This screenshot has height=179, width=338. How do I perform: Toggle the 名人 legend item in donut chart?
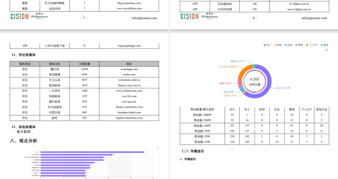pyautogui.click(x=268, y=45)
